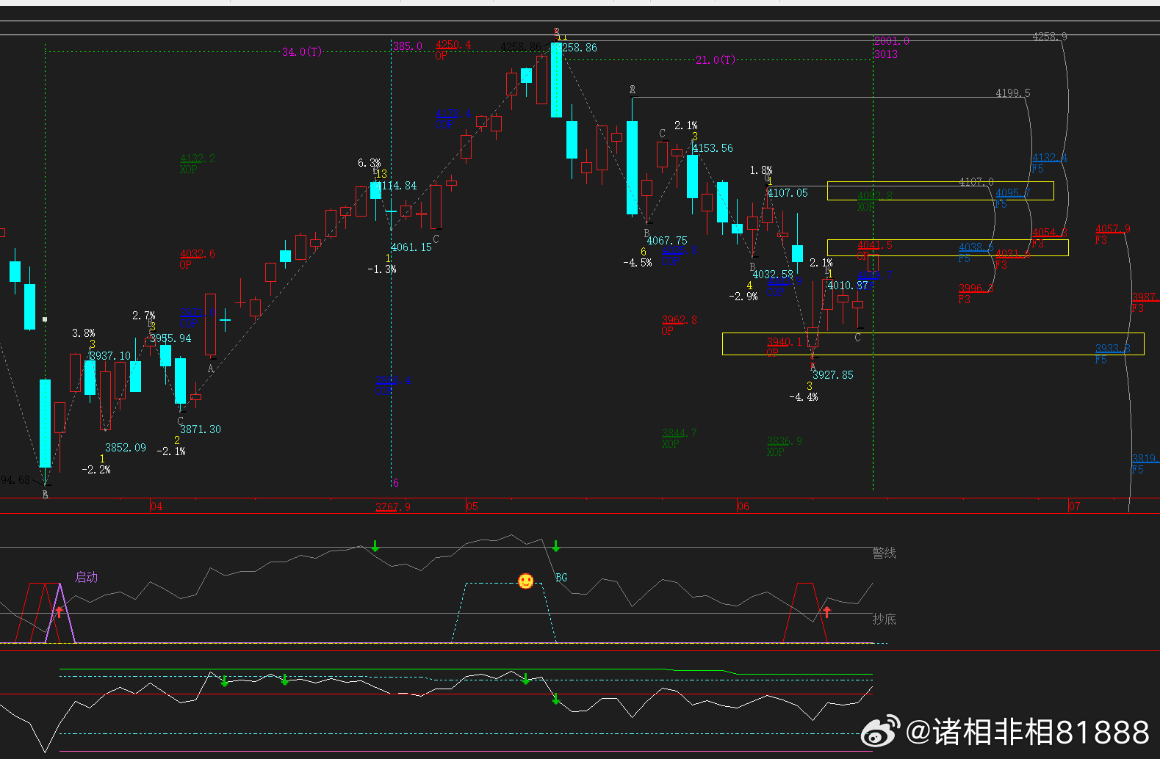The width and height of the screenshot is (1160, 759).
Task: Select the 4114.84 price label
Action: coord(397,186)
